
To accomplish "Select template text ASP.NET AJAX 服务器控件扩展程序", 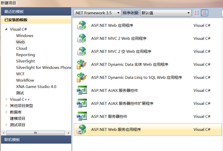I will point(122,103).
